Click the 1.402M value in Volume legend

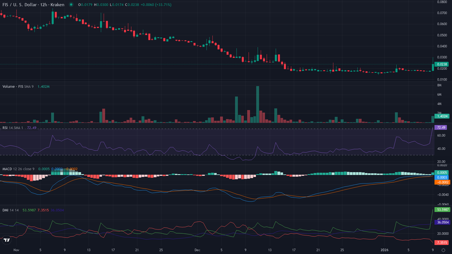click(43, 87)
